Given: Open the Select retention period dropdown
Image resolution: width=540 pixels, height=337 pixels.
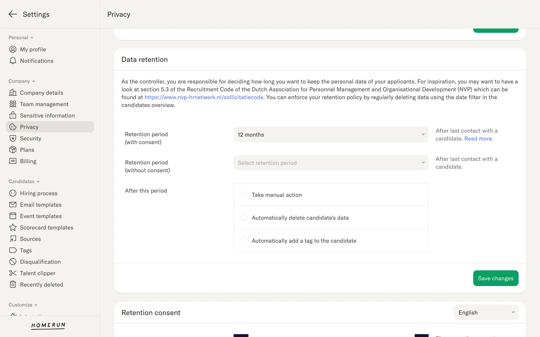Looking at the screenshot, I should tap(331, 163).
